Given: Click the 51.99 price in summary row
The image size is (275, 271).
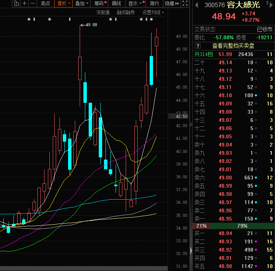Looking at the screenshot, I should pos(225,54).
